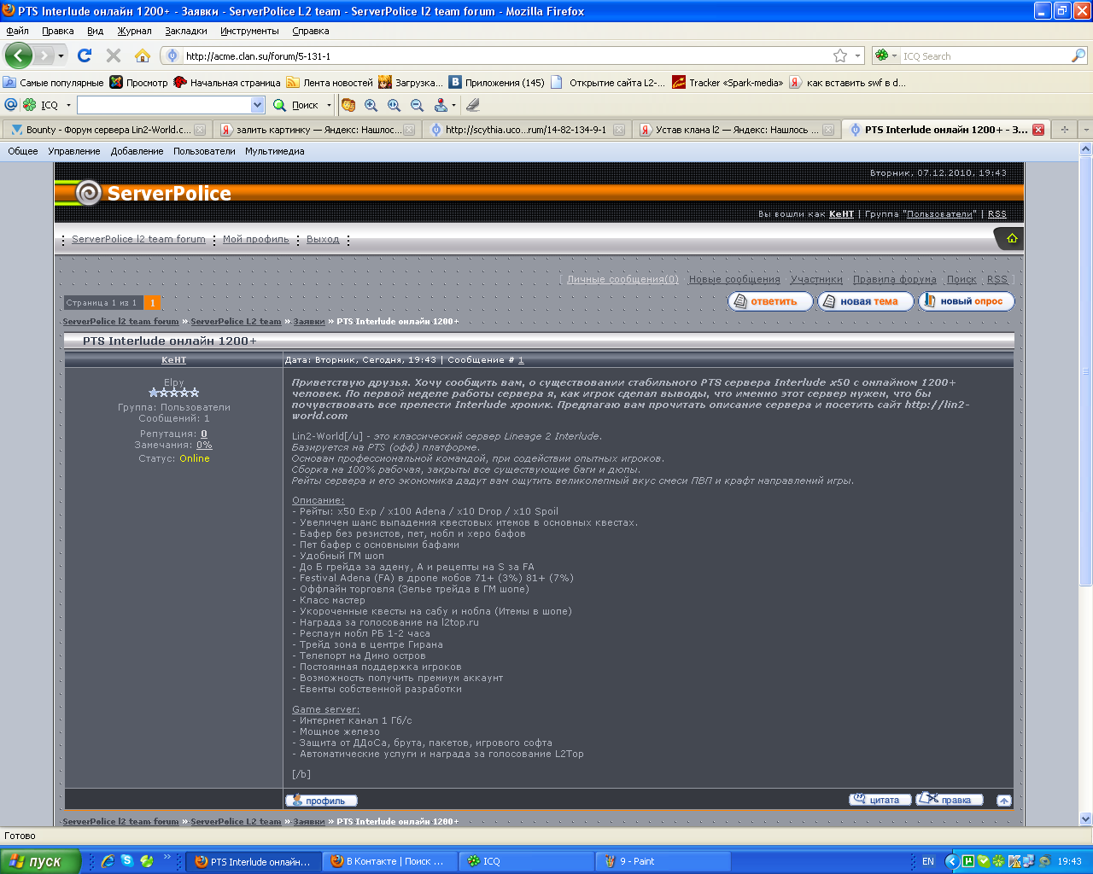Click the scroll-to-top arrow in the post footer
This screenshot has height=874, width=1093.
pos(1004,801)
